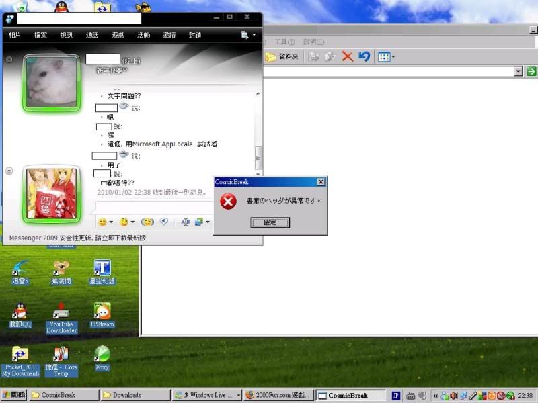
Task: Collapse my own display picture panel
Action: coord(9,171)
